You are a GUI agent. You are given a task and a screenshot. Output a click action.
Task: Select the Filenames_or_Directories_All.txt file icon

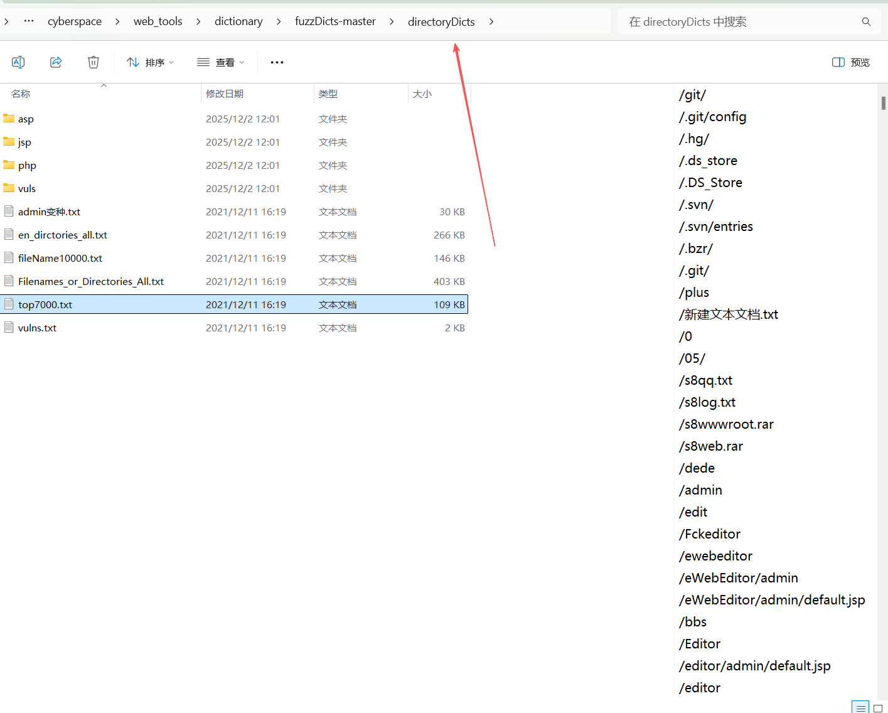pyautogui.click(x=9, y=281)
